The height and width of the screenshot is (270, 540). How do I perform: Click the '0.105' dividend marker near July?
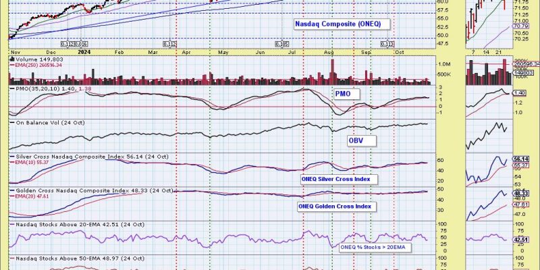(282, 44)
